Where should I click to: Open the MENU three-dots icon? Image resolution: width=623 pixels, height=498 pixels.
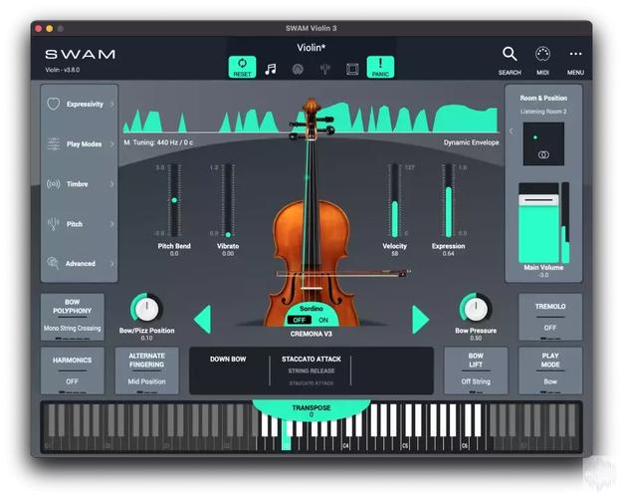coord(575,54)
